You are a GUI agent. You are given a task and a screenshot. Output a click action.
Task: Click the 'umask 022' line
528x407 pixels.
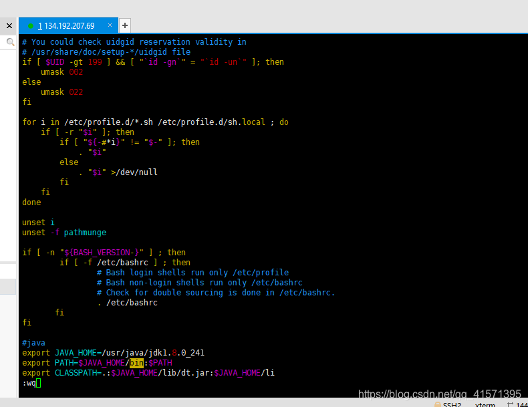pyautogui.click(x=61, y=92)
